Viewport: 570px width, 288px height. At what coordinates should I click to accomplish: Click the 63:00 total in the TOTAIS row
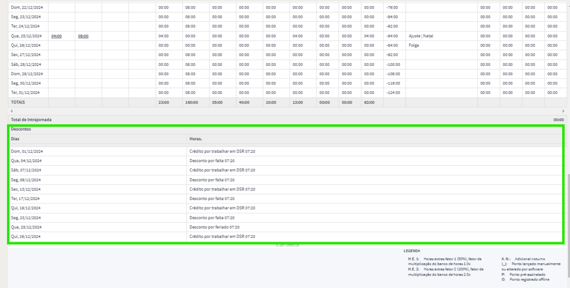(x=369, y=102)
